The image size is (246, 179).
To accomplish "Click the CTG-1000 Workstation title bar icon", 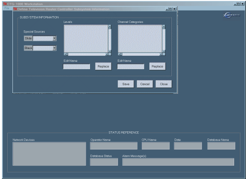I will (5, 4).
